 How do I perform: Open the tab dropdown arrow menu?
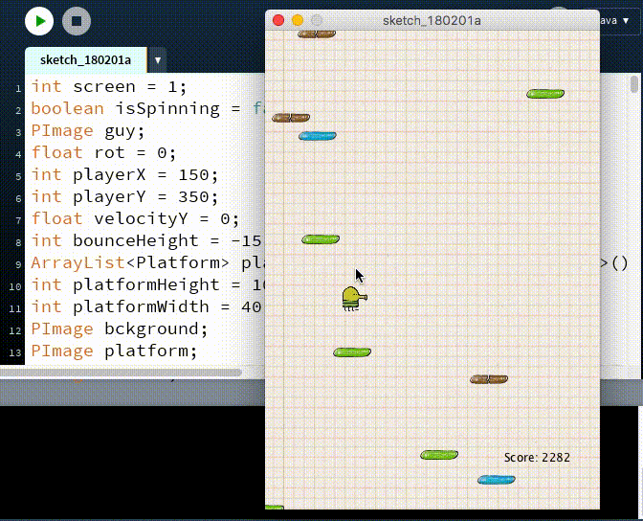tap(158, 60)
